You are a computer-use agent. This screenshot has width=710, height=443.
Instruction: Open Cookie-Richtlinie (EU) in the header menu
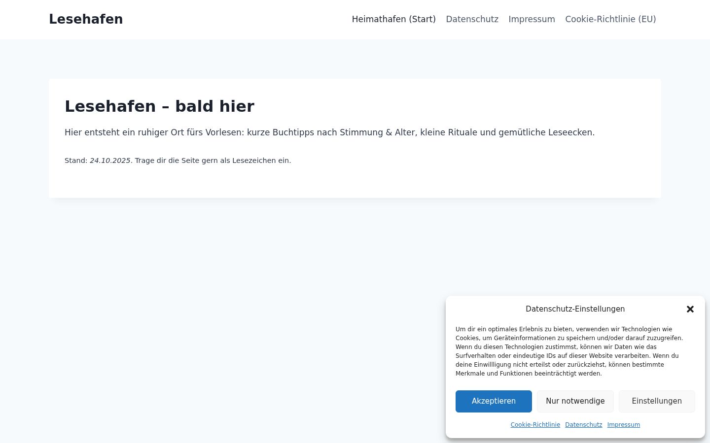[x=610, y=19]
